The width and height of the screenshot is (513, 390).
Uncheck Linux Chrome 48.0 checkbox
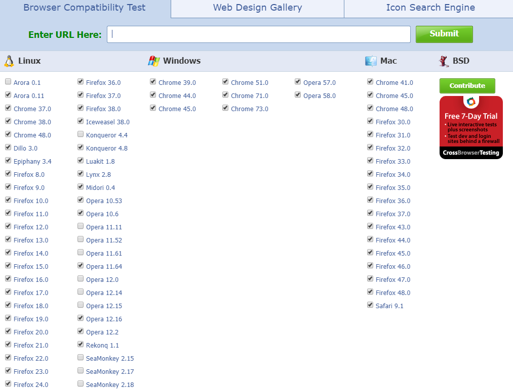coord(8,134)
